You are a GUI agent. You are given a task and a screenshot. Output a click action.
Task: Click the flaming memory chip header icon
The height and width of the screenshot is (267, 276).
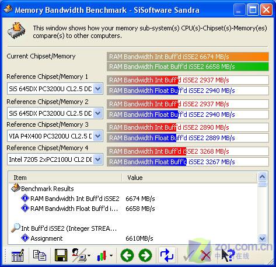tap(16, 31)
